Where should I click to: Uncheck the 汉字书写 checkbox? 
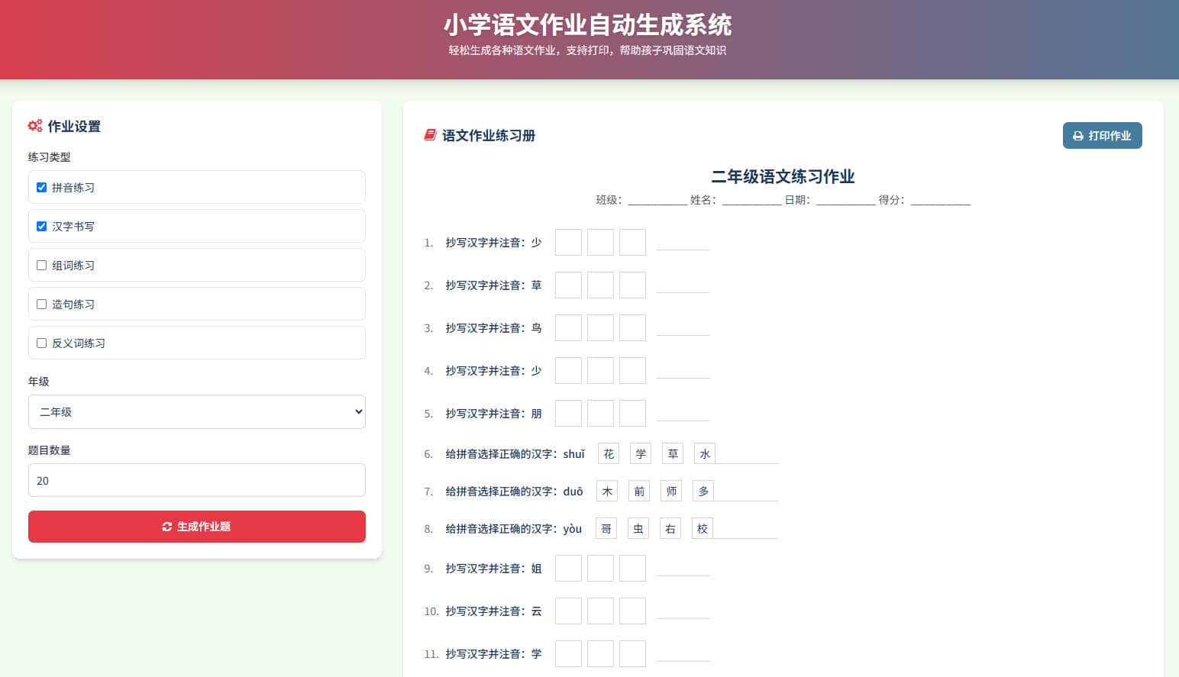tap(42, 226)
